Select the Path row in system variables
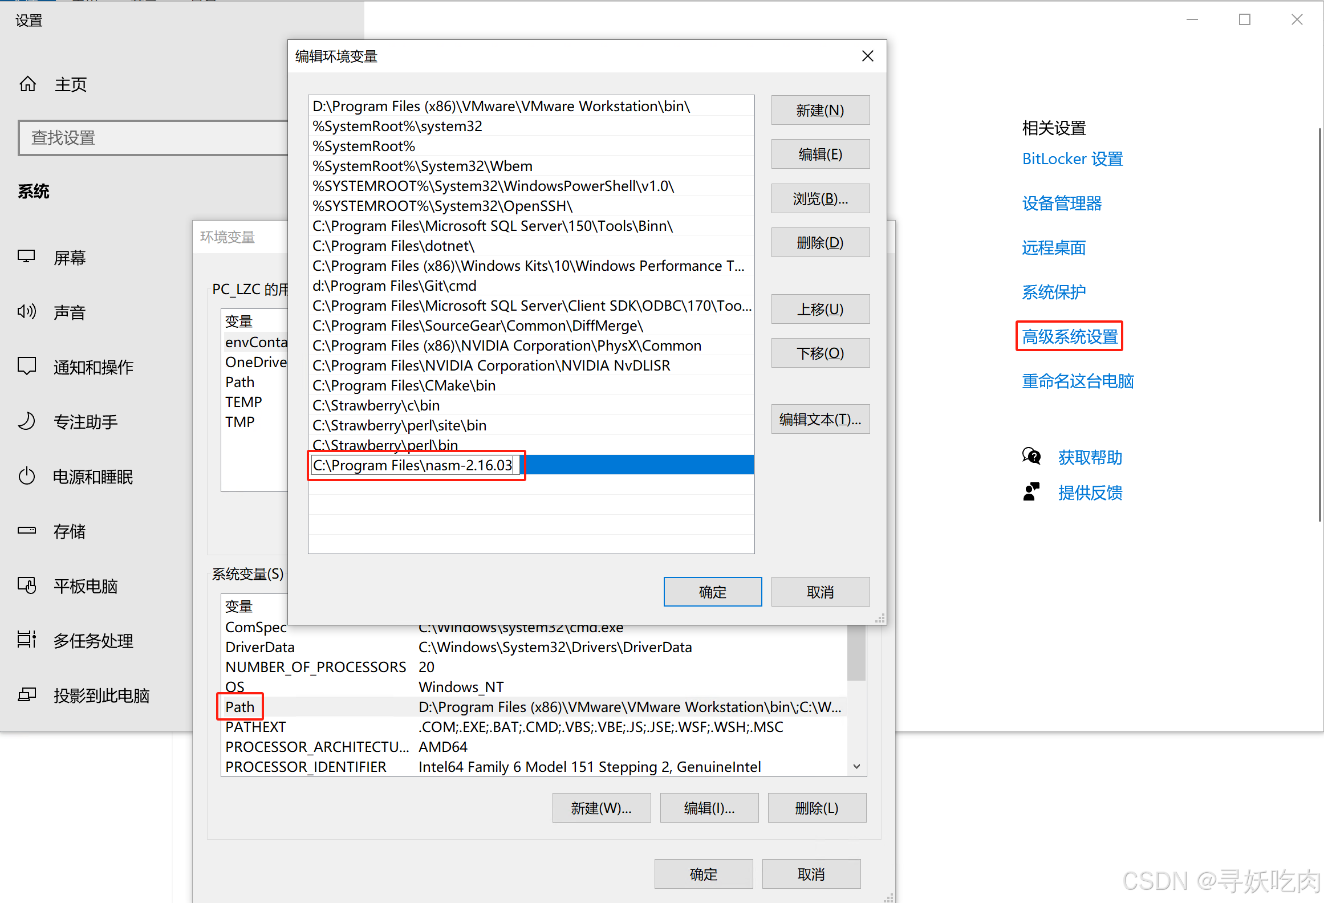The height and width of the screenshot is (903, 1324). 534,707
